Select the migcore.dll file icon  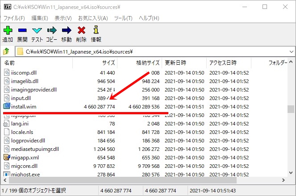(x=7, y=166)
